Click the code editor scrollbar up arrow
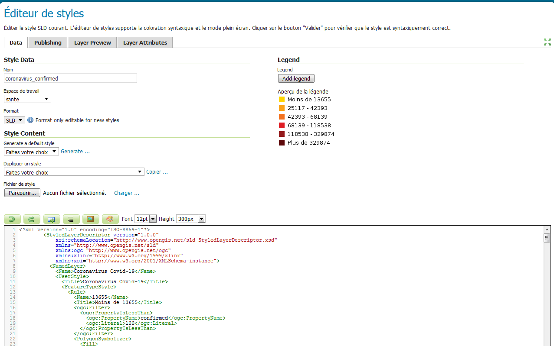Viewport: 554px width, 346px height. coord(547,229)
